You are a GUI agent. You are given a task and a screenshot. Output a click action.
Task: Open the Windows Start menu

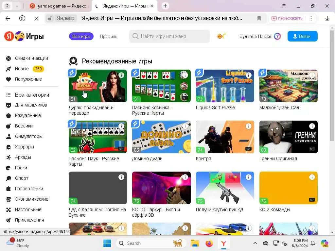pyautogui.click(x=107, y=243)
